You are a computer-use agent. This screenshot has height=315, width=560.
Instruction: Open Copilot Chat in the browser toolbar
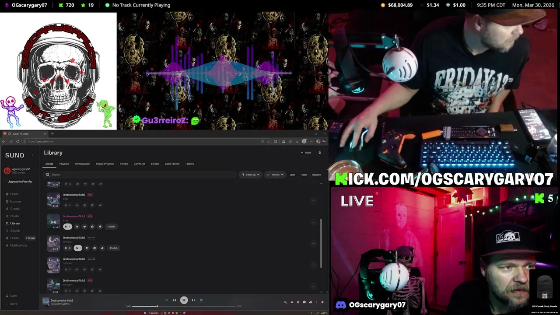coord(322,141)
